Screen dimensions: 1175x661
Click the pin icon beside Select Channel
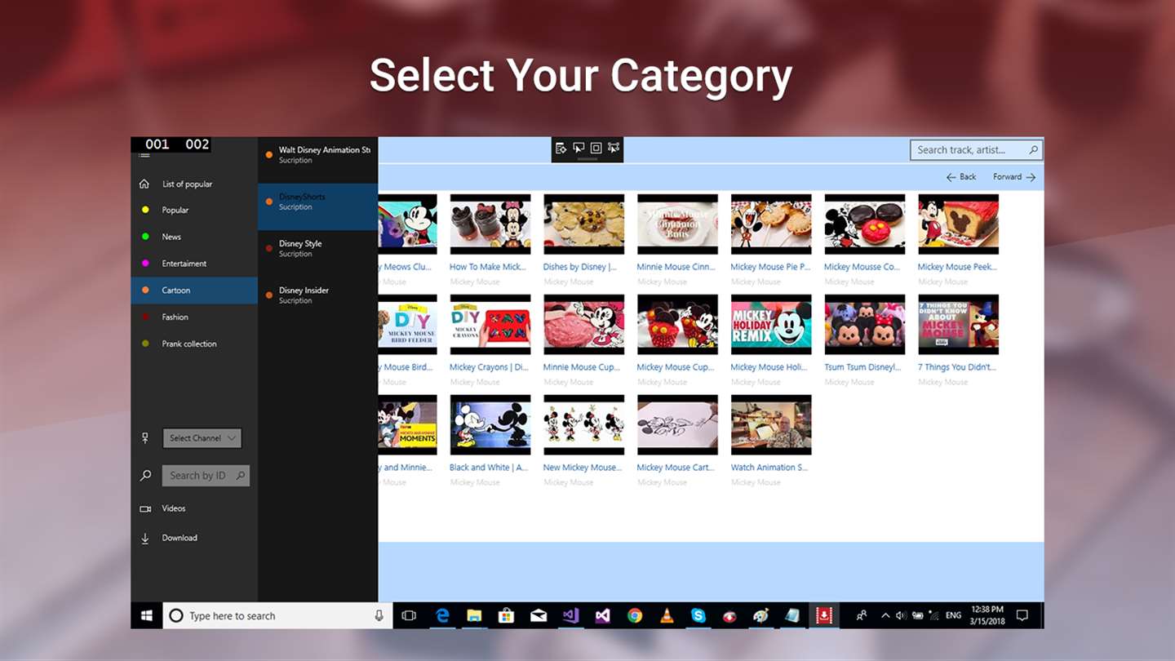point(145,438)
